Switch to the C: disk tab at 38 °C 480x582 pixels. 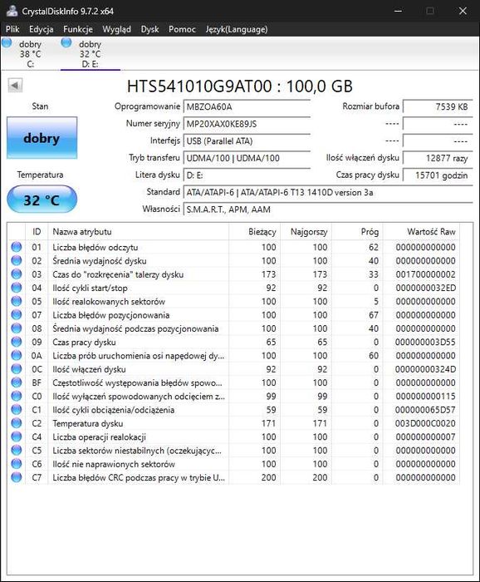click(x=31, y=54)
